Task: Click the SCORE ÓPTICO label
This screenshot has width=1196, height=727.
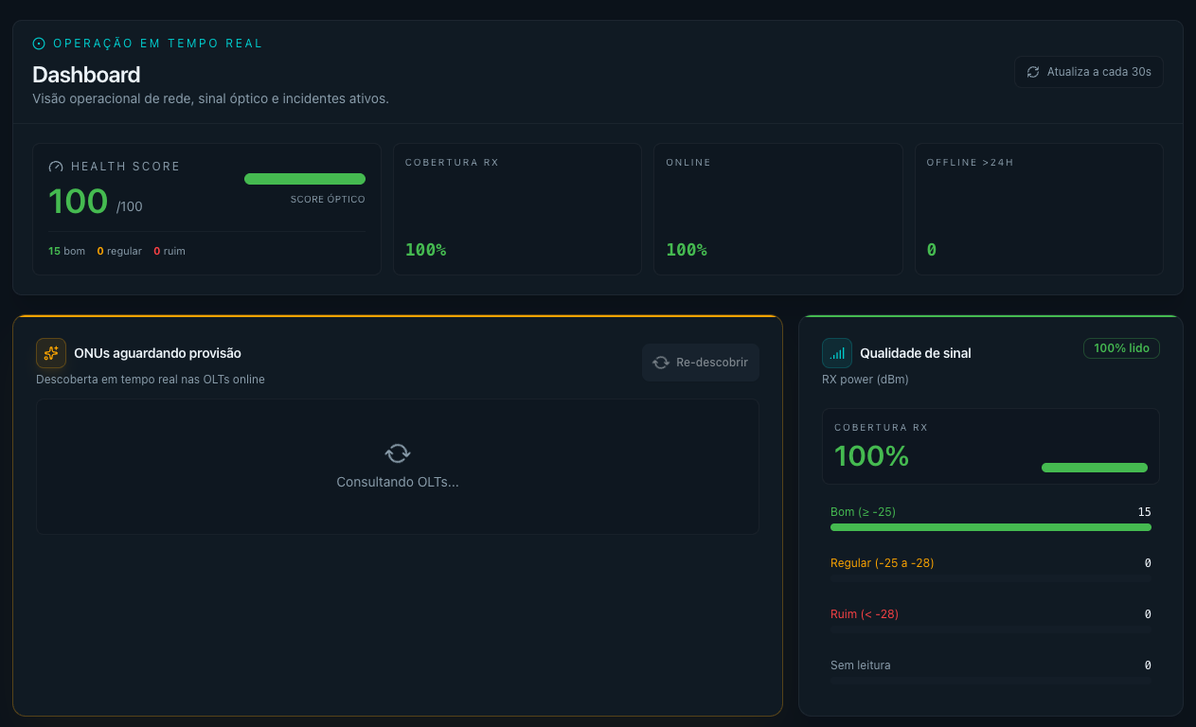Action: [x=328, y=200]
